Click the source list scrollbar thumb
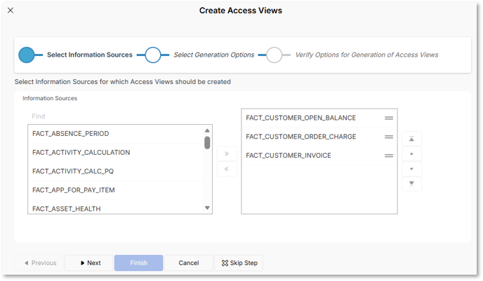The image size is (483, 281). (207, 143)
